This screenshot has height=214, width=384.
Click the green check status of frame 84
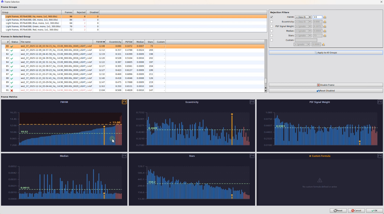pyautogui.click(x=12, y=62)
